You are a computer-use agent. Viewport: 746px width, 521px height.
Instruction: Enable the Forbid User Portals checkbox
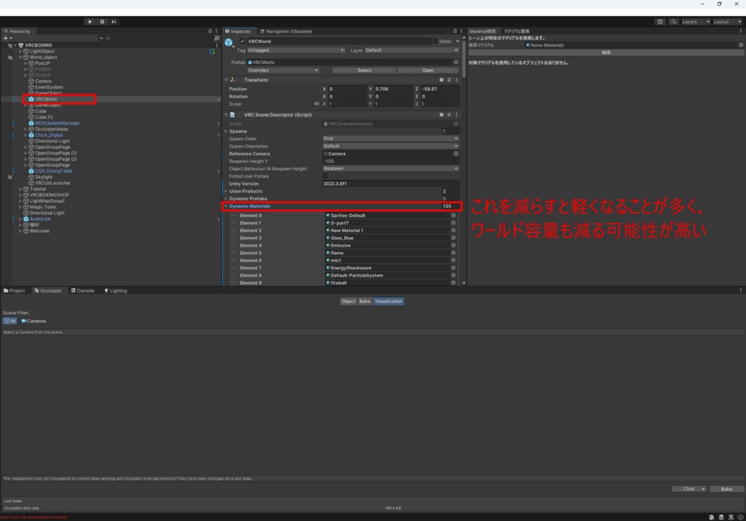326,176
